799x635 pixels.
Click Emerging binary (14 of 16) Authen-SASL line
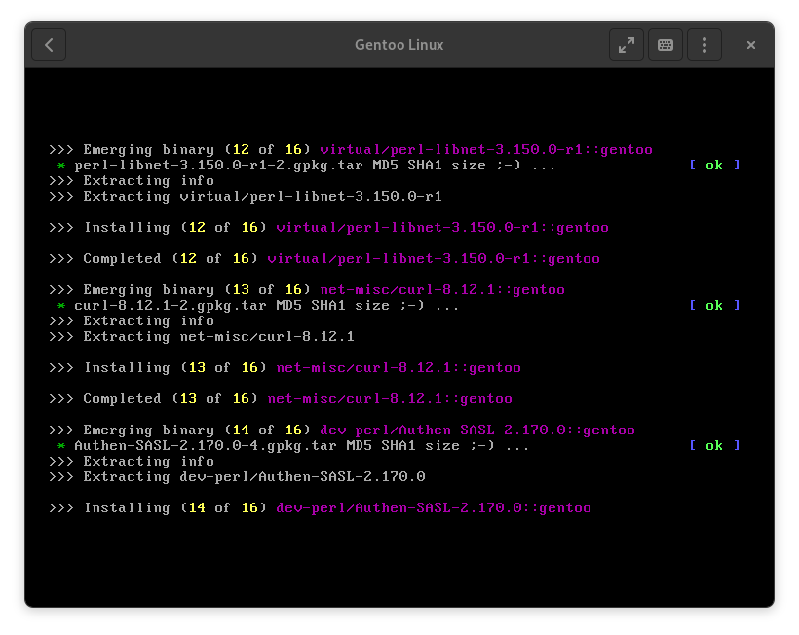pos(342,430)
